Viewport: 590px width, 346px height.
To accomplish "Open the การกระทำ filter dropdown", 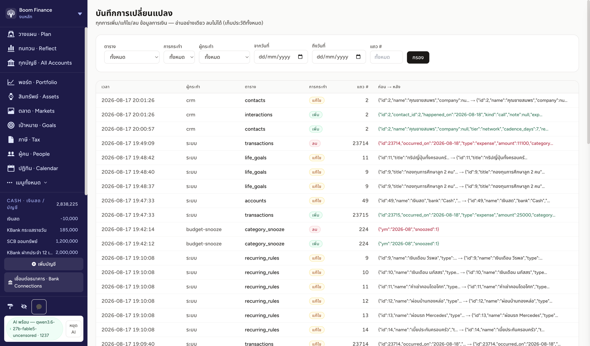I will pyautogui.click(x=179, y=57).
